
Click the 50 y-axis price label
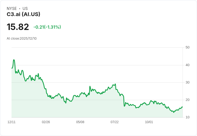point(187,47)
